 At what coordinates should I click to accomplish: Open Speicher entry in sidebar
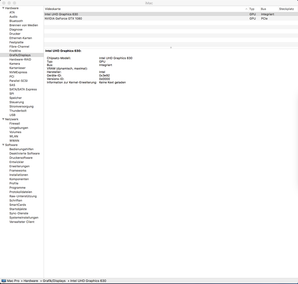16,98
